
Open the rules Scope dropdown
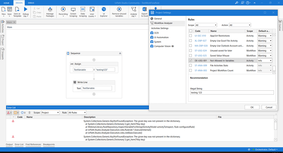206,25
